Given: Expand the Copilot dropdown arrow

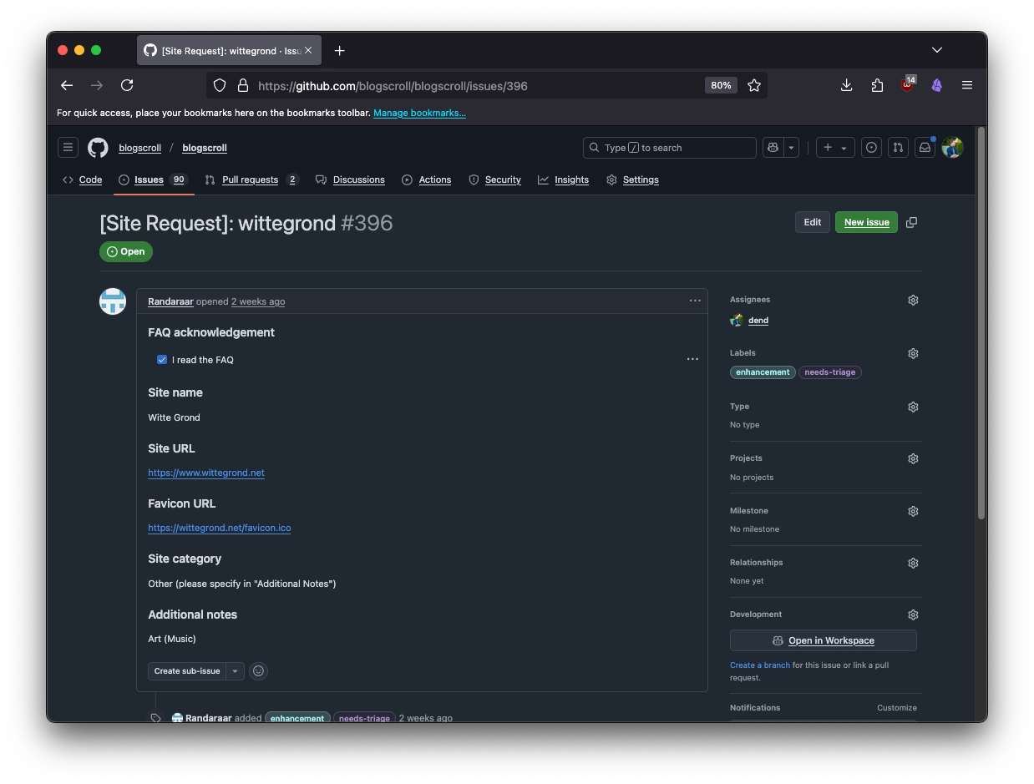Looking at the screenshot, I should (791, 148).
